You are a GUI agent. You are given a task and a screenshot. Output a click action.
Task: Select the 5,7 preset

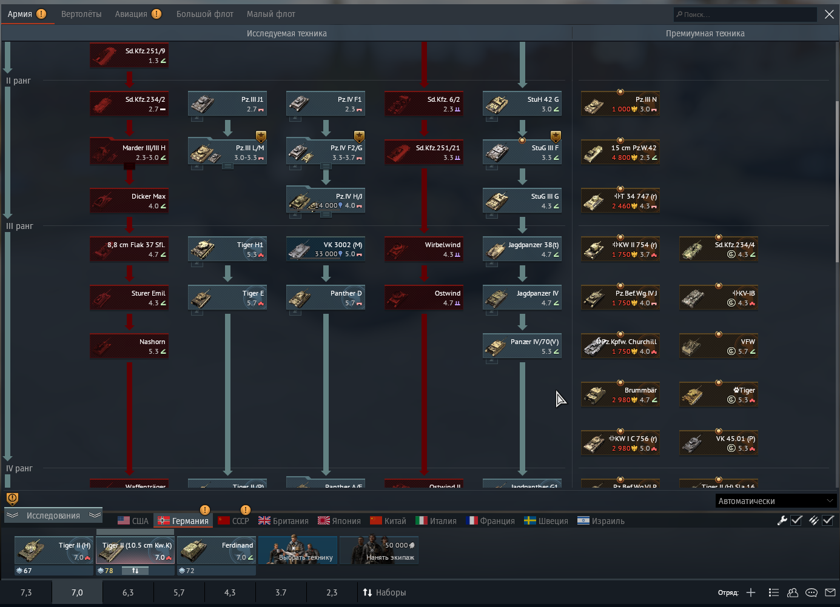point(179,592)
